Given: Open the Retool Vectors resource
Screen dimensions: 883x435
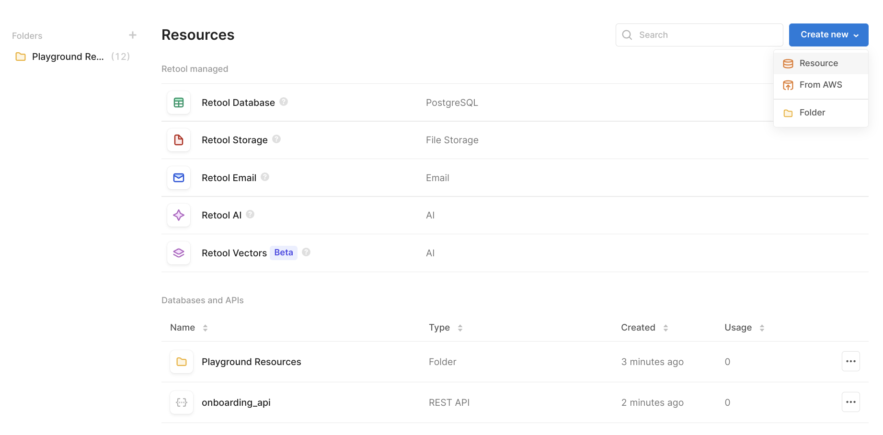Looking at the screenshot, I should tap(234, 252).
